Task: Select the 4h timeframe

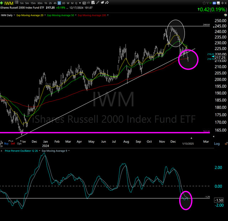Action: tap(55, 3)
